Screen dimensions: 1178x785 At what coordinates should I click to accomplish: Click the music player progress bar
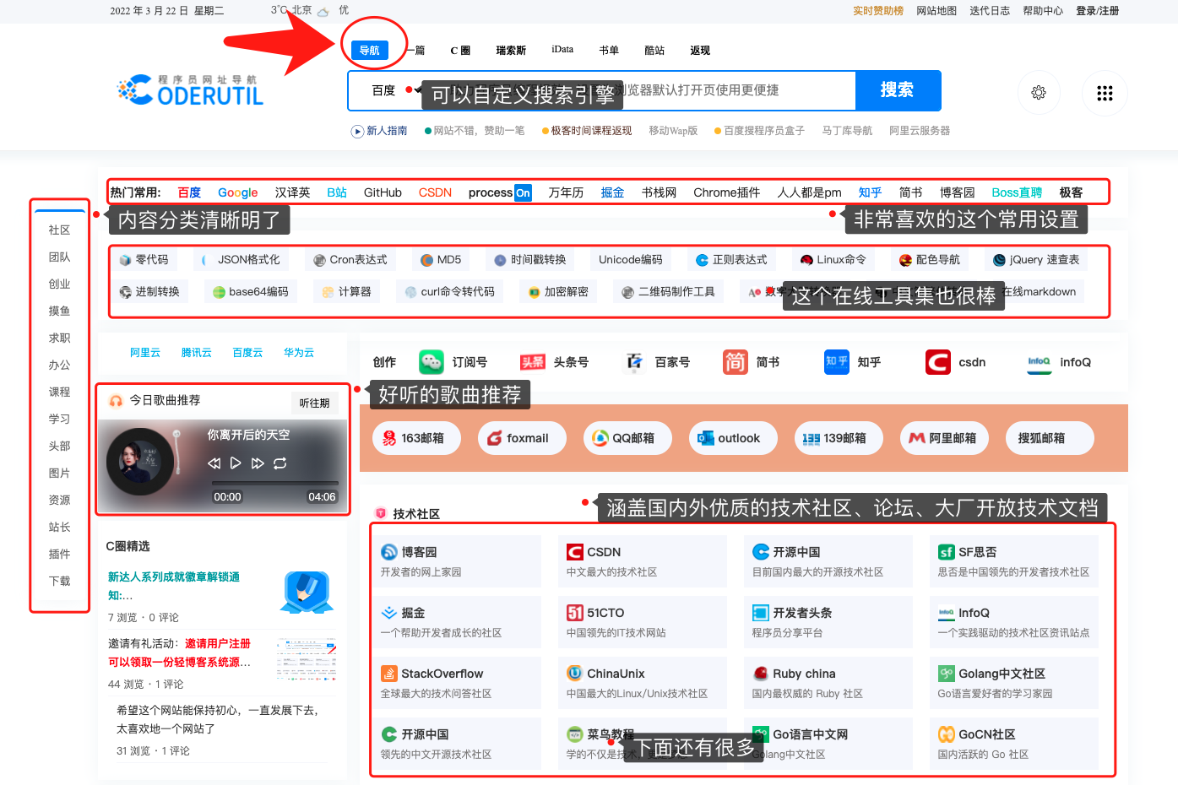click(x=274, y=484)
